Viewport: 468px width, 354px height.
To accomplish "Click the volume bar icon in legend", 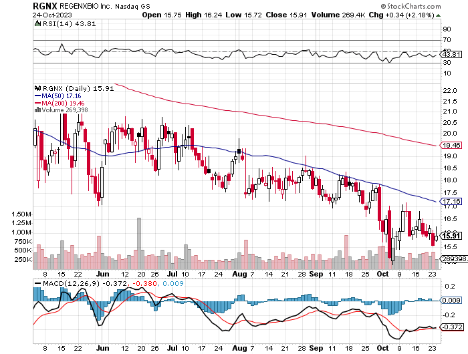I will 37,110.
